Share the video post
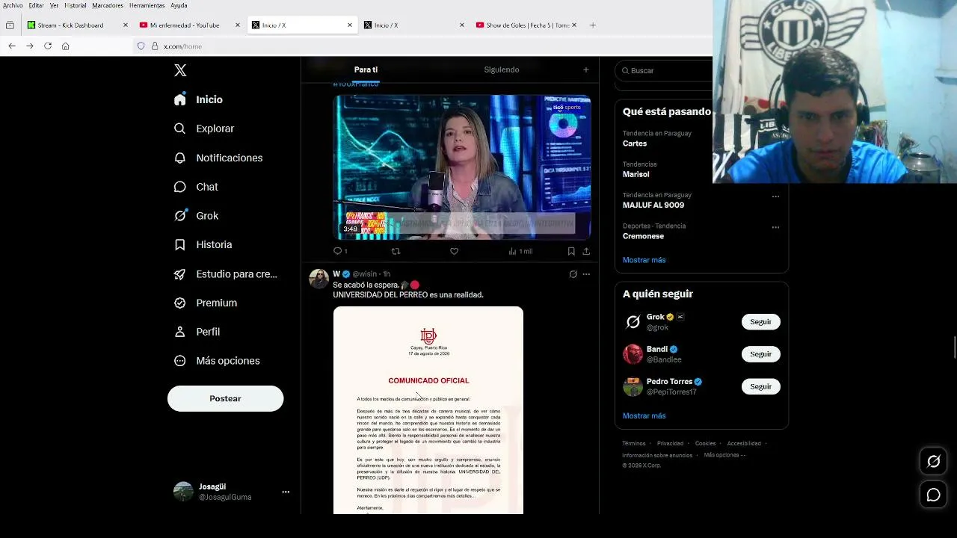The image size is (957, 538). pos(586,251)
